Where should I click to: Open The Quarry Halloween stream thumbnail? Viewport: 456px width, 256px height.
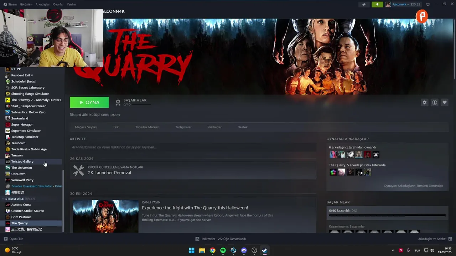click(x=105, y=216)
